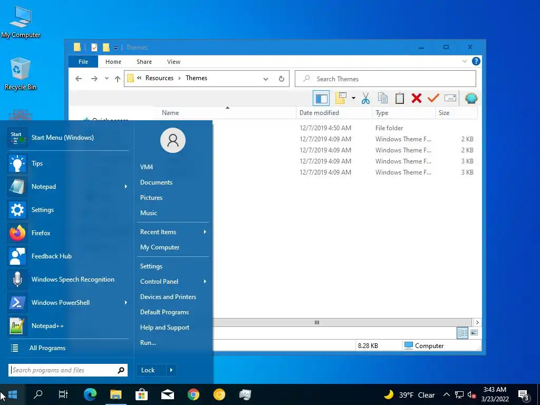Expand the Windows PowerShell submenu arrow
Screen dimensions: 540x405
click(x=126, y=303)
